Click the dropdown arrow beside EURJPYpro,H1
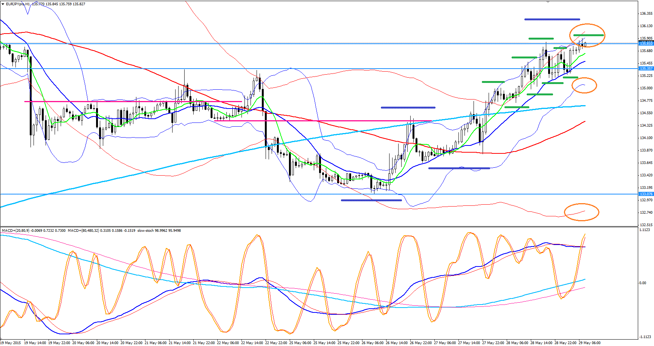The image size is (654, 346). [x=3, y=4]
